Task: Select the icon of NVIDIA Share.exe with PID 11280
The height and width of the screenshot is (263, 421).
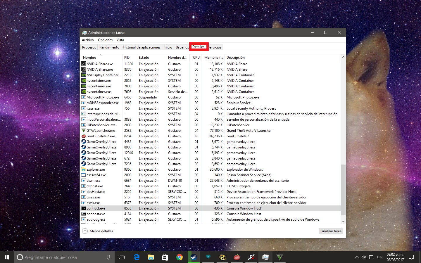Action: [84, 64]
